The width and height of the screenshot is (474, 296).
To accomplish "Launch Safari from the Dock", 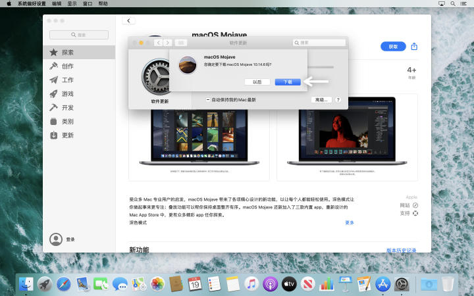I will [63, 284].
